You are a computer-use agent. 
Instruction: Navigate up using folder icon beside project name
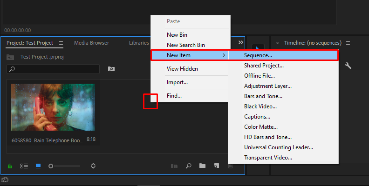(10, 57)
